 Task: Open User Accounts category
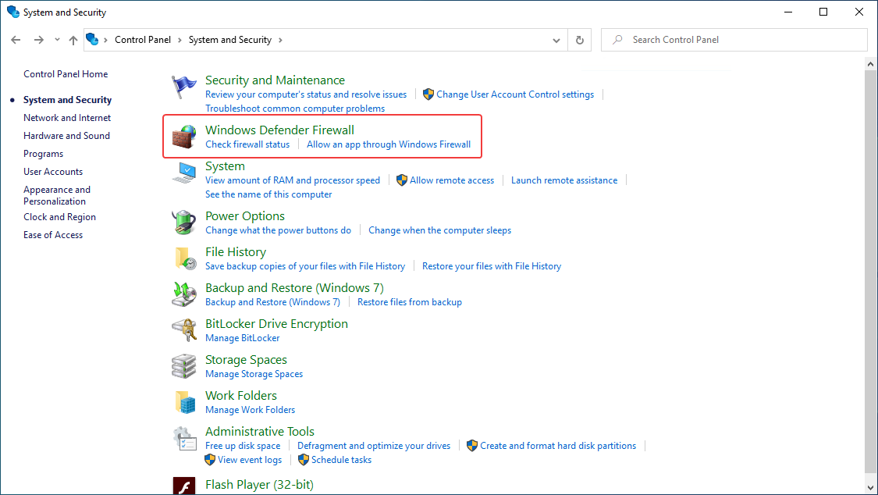click(53, 171)
